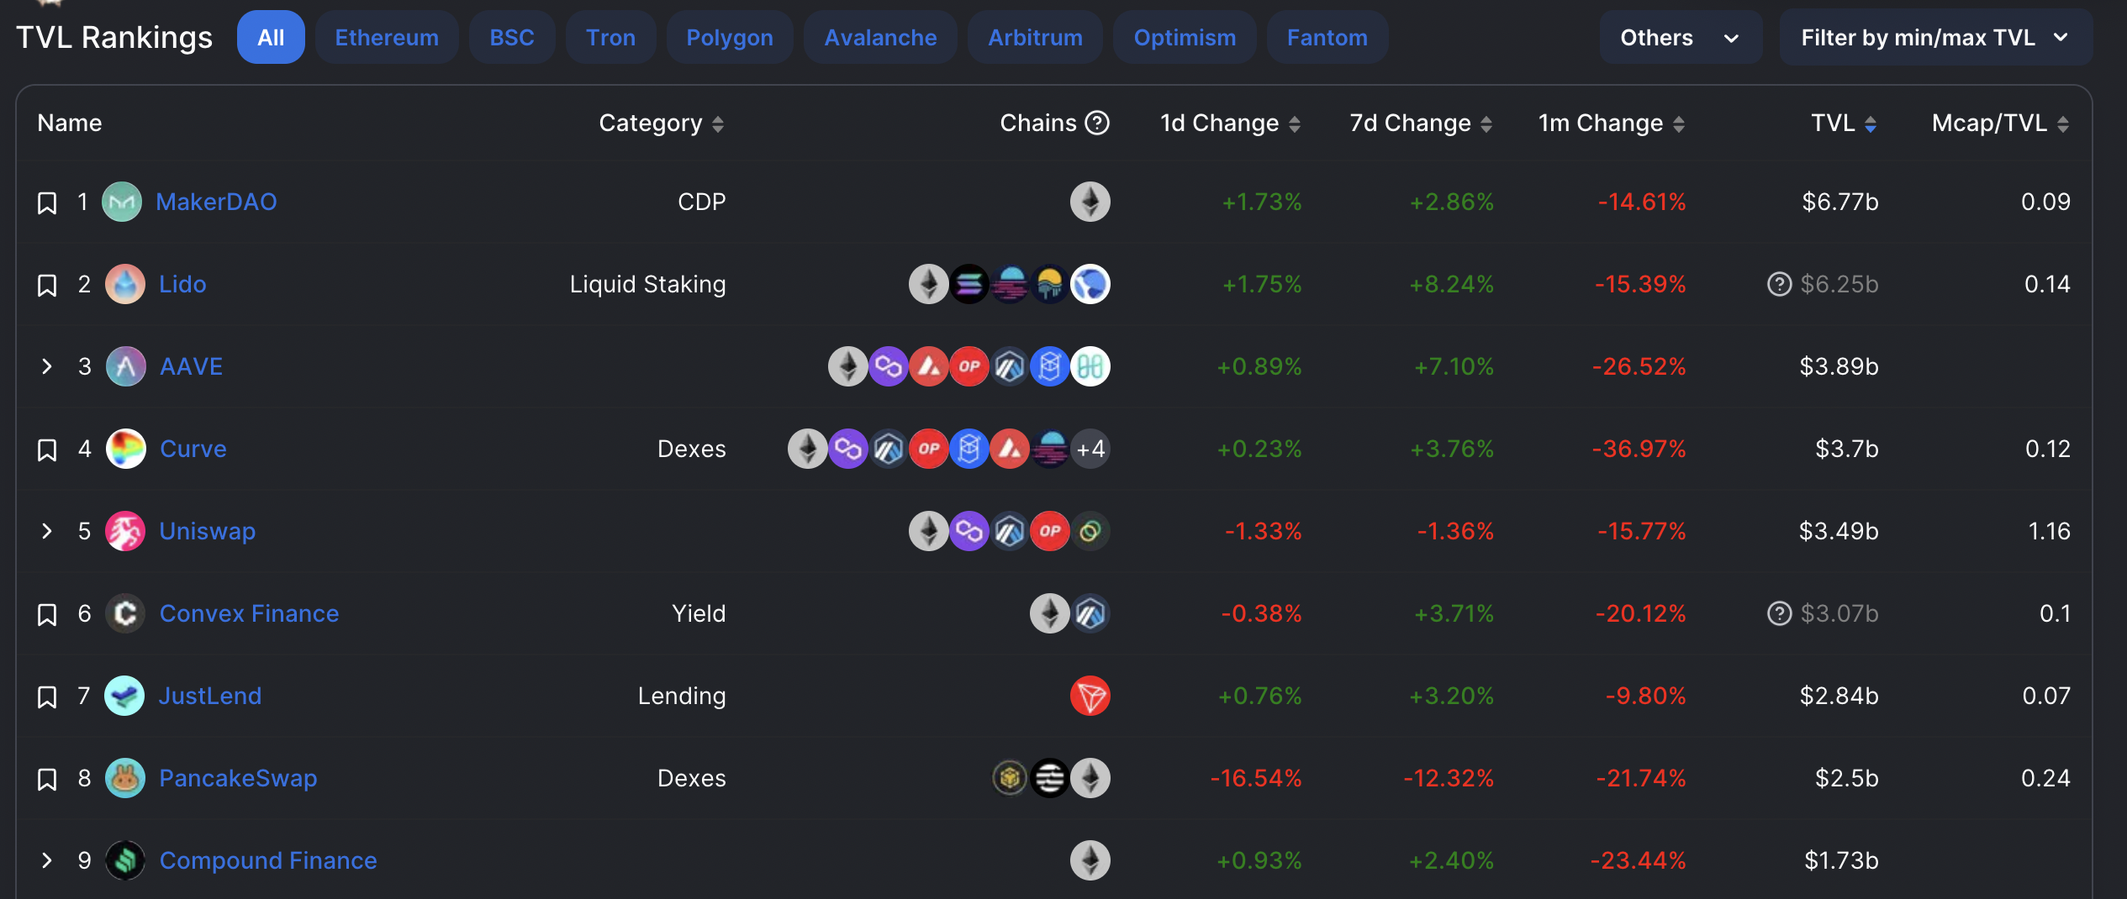The height and width of the screenshot is (899, 2127).
Task: Click the MakerDAO logo icon
Action: tap(122, 202)
